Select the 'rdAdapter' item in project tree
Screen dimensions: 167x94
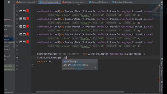tap(8, 26)
